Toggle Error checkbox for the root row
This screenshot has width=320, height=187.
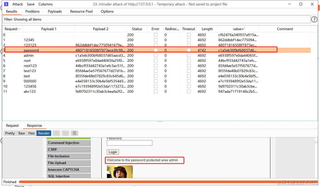click(156, 61)
